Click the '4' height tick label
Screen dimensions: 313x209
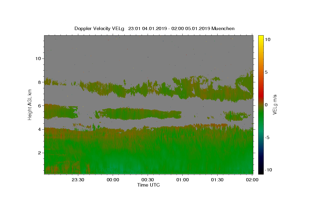40,129
